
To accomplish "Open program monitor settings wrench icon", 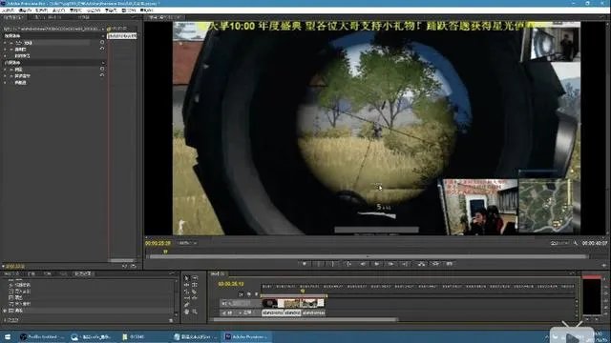I will pyautogui.click(x=576, y=243).
